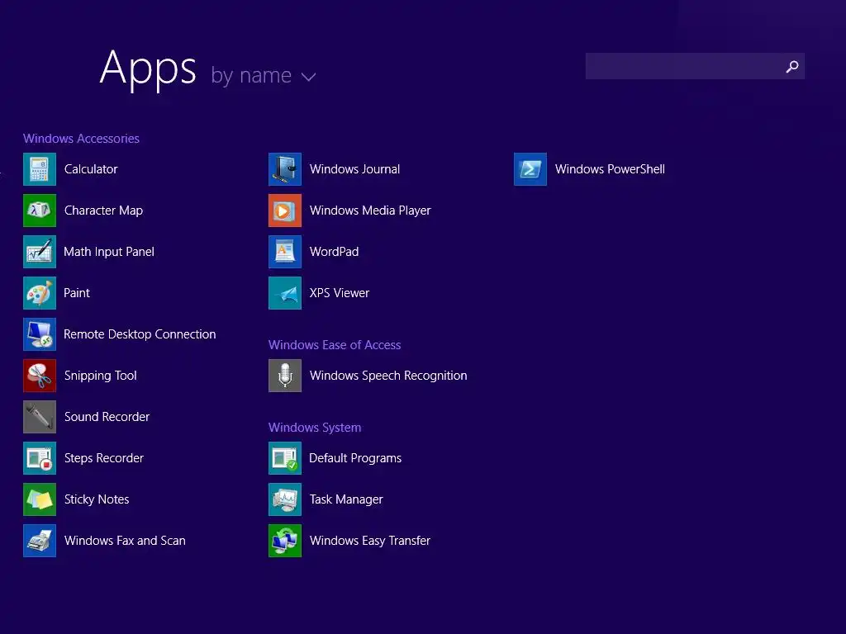Click the search magnifier icon

[x=792, y=66]
